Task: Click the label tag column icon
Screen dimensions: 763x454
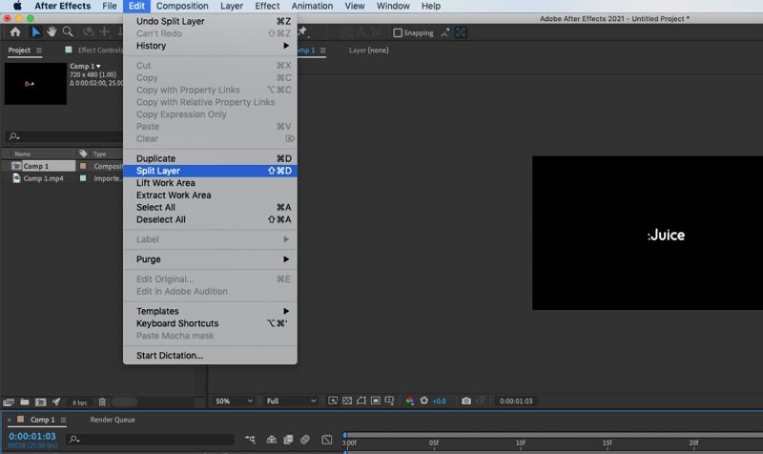Action: coord(83,154)
